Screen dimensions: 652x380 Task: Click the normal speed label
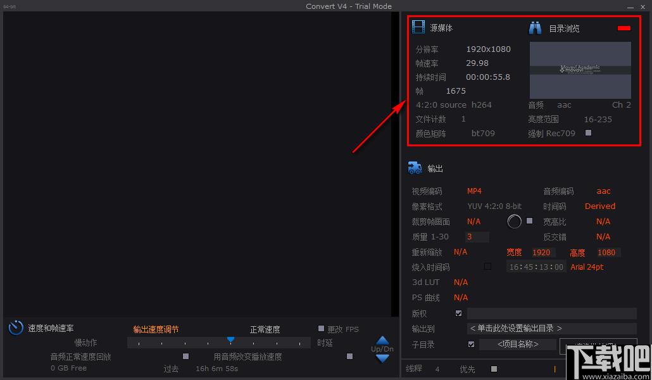265,329
